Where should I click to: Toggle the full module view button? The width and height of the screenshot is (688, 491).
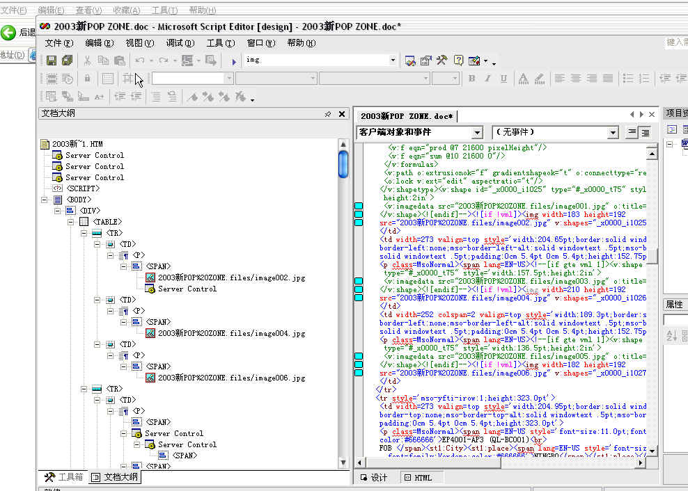[646, 132]
